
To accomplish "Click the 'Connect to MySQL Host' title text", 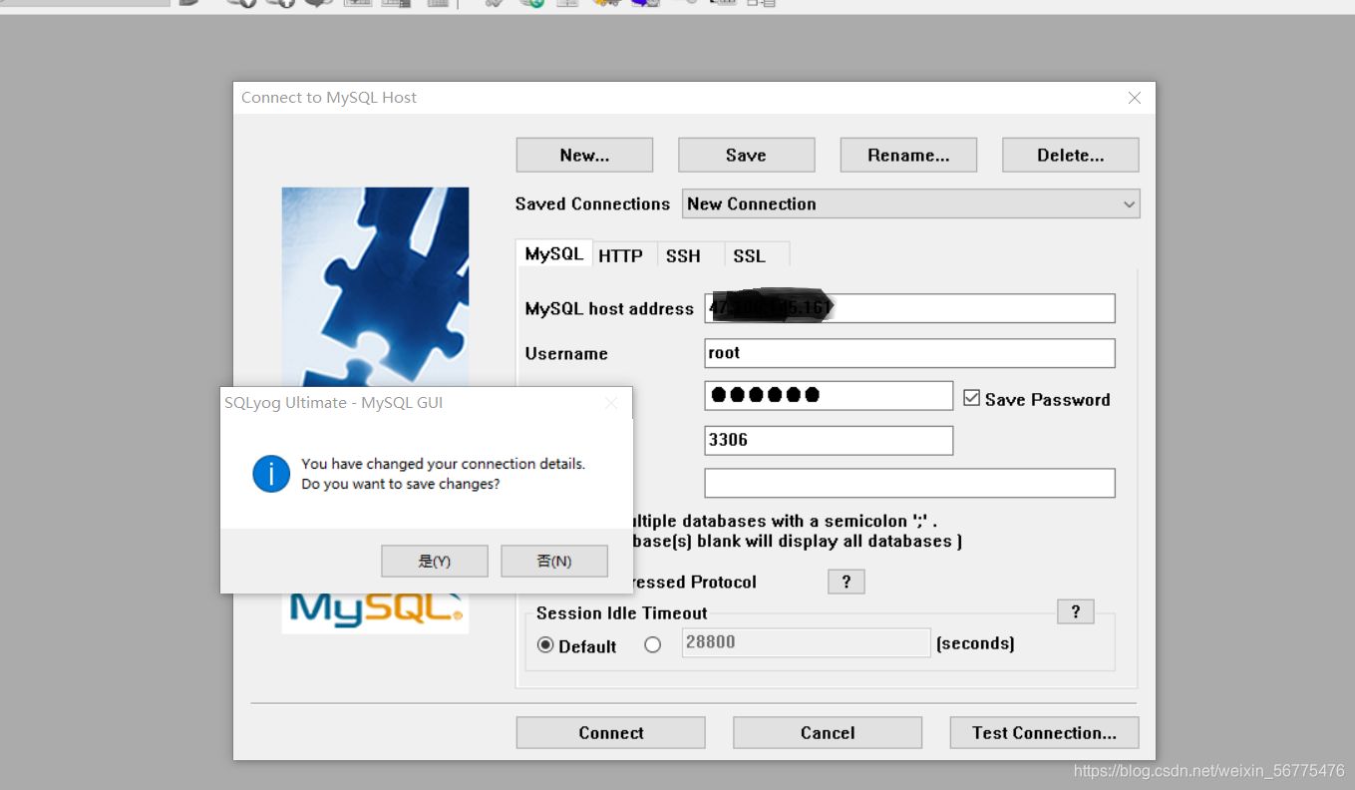I will point(329,98).
